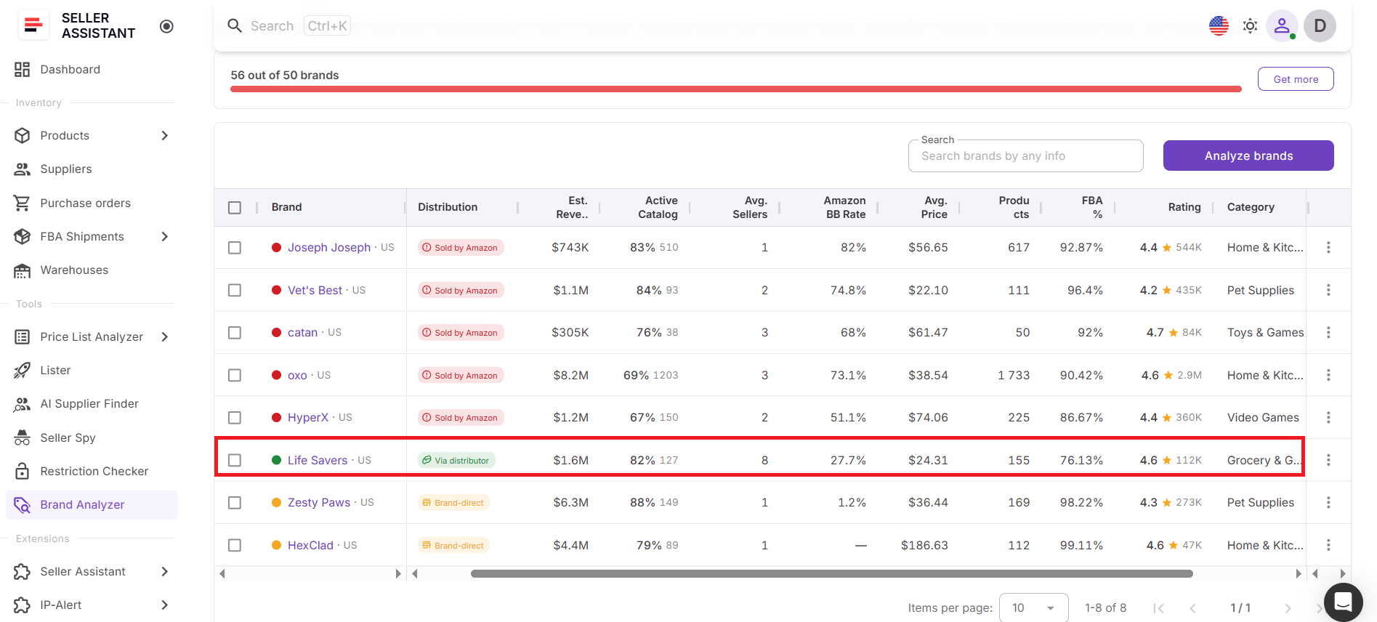Open the Life Savers brand link
This screenshot has width=1377, height=622.
[318, 461]
